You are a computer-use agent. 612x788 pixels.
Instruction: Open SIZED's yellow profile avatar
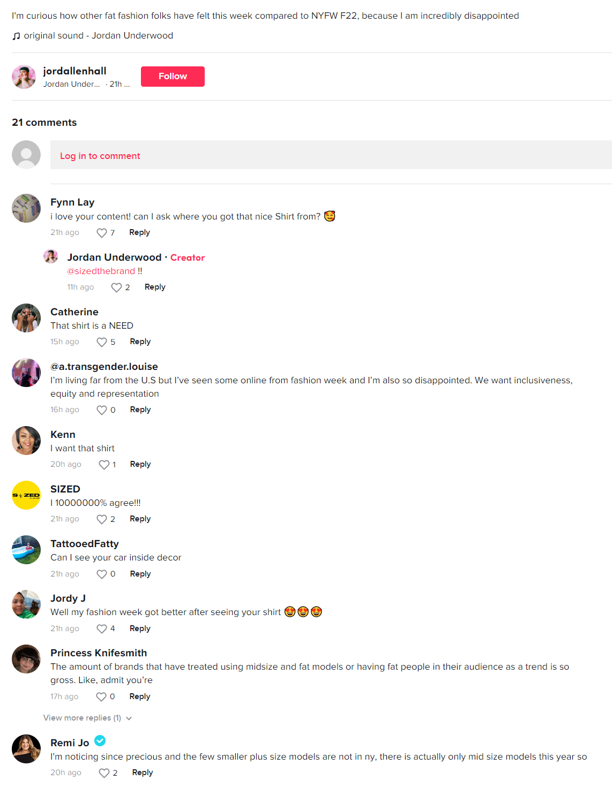pyautogui.click(x=26, y=495)
